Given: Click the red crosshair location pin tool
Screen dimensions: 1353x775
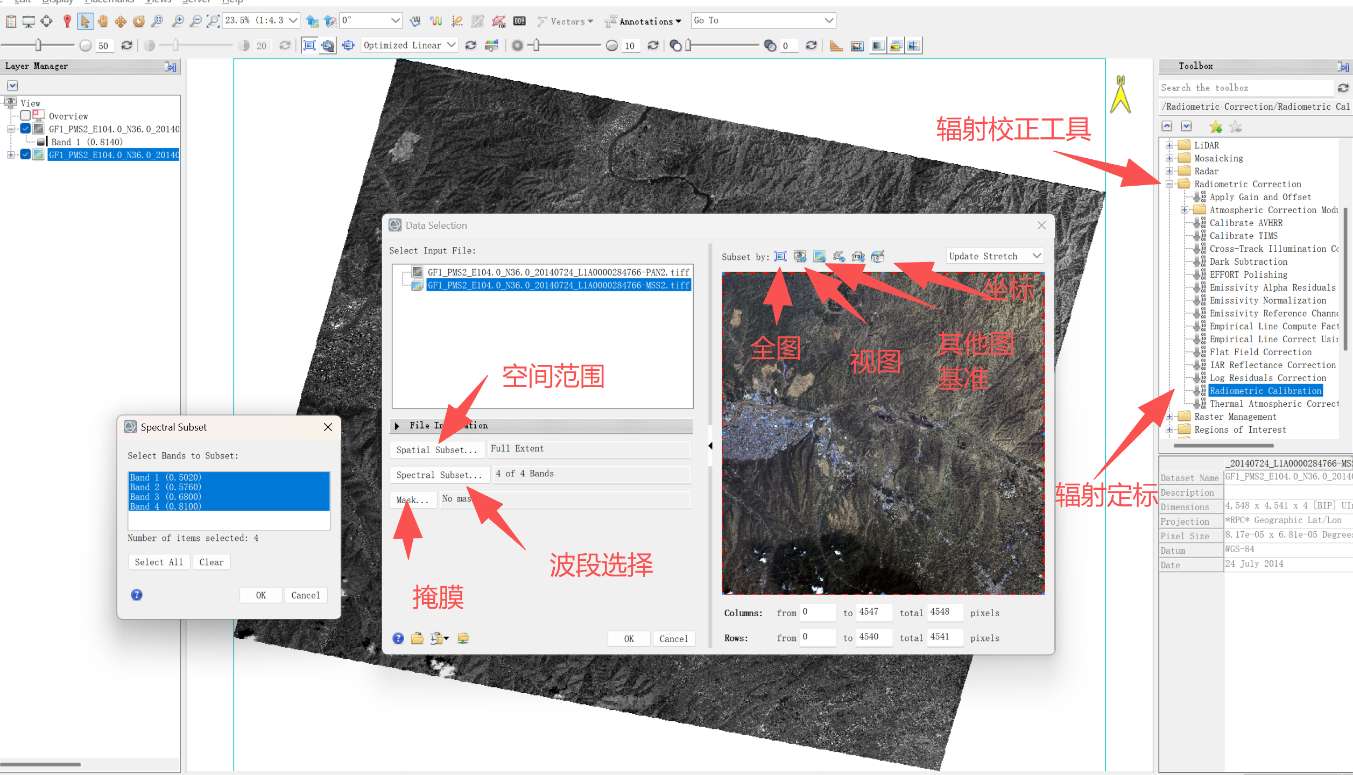Looking at the screenshot, I should pyautogui.click(x=67, y=21).
